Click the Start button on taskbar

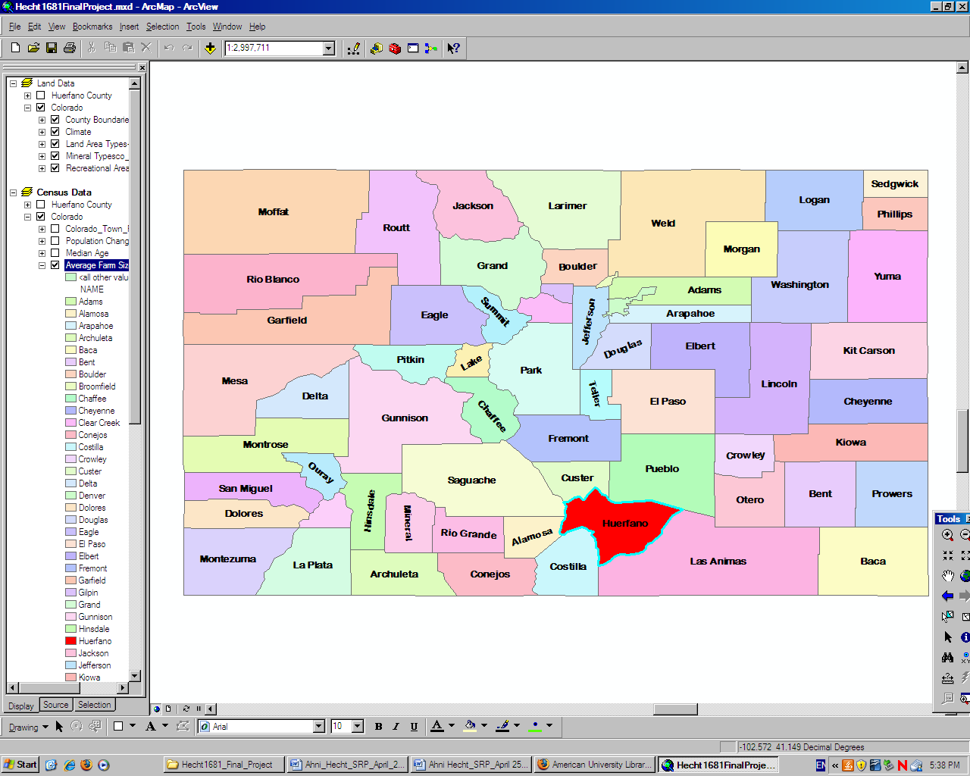click(x=20, y=765)
